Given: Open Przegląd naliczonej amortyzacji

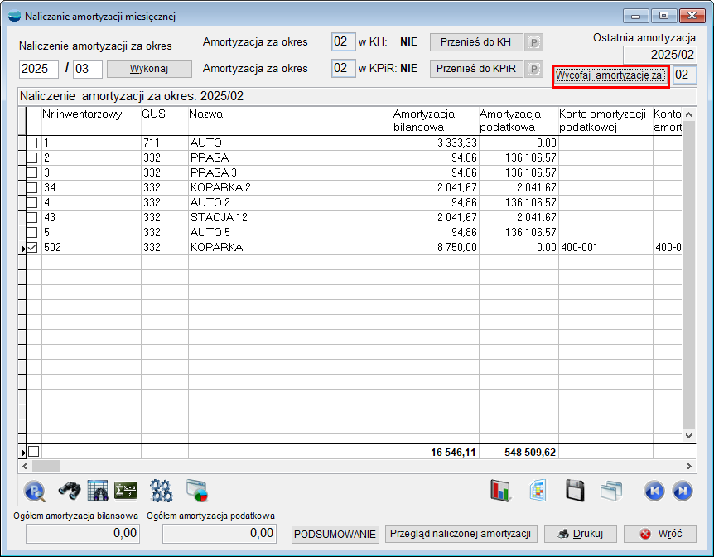Looking at the screenshot, I should click(x=461, y=534).
